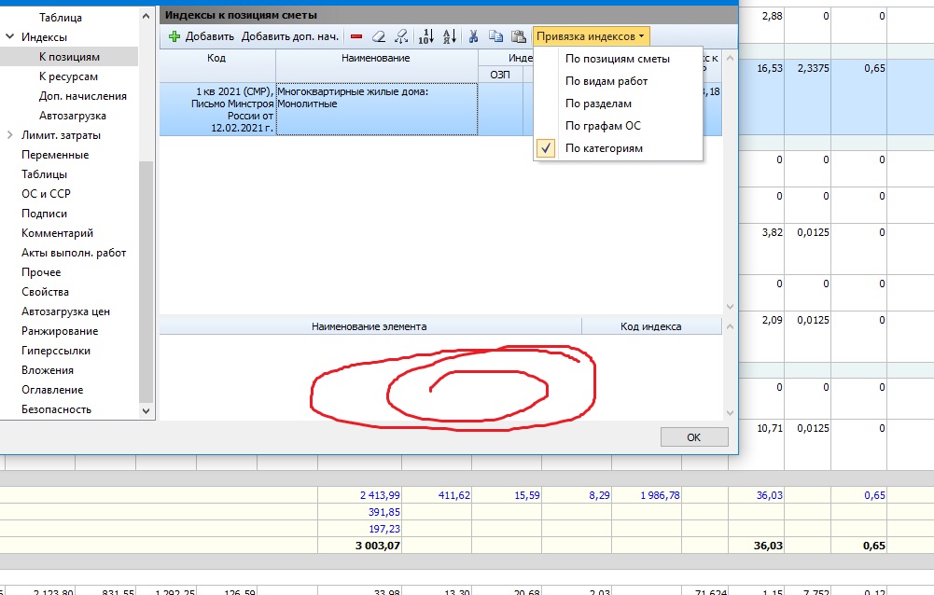Click the second eraser icon with dotted arrows

[x=401, y=36]
